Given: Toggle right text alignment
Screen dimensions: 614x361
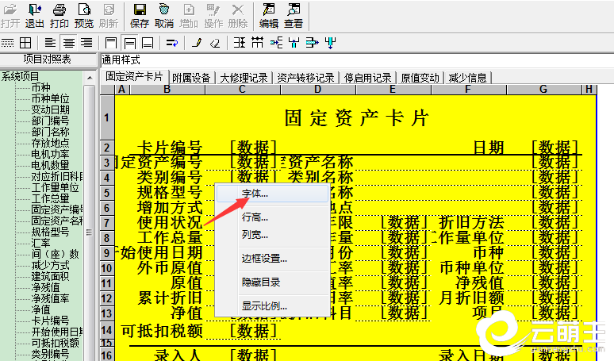Looking at the screenshot, I should tap(86, 42).
